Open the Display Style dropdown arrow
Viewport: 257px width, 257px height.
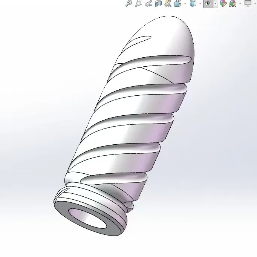[200, 3]
